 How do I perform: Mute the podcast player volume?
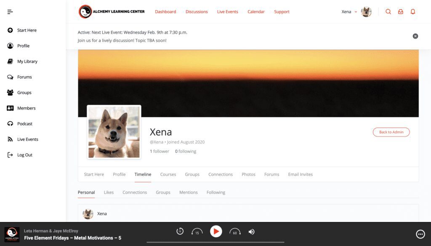252,232
